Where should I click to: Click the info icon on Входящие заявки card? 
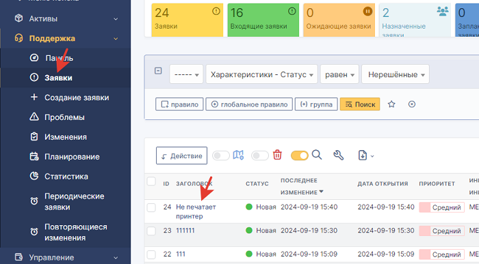[x=292, y=12]
